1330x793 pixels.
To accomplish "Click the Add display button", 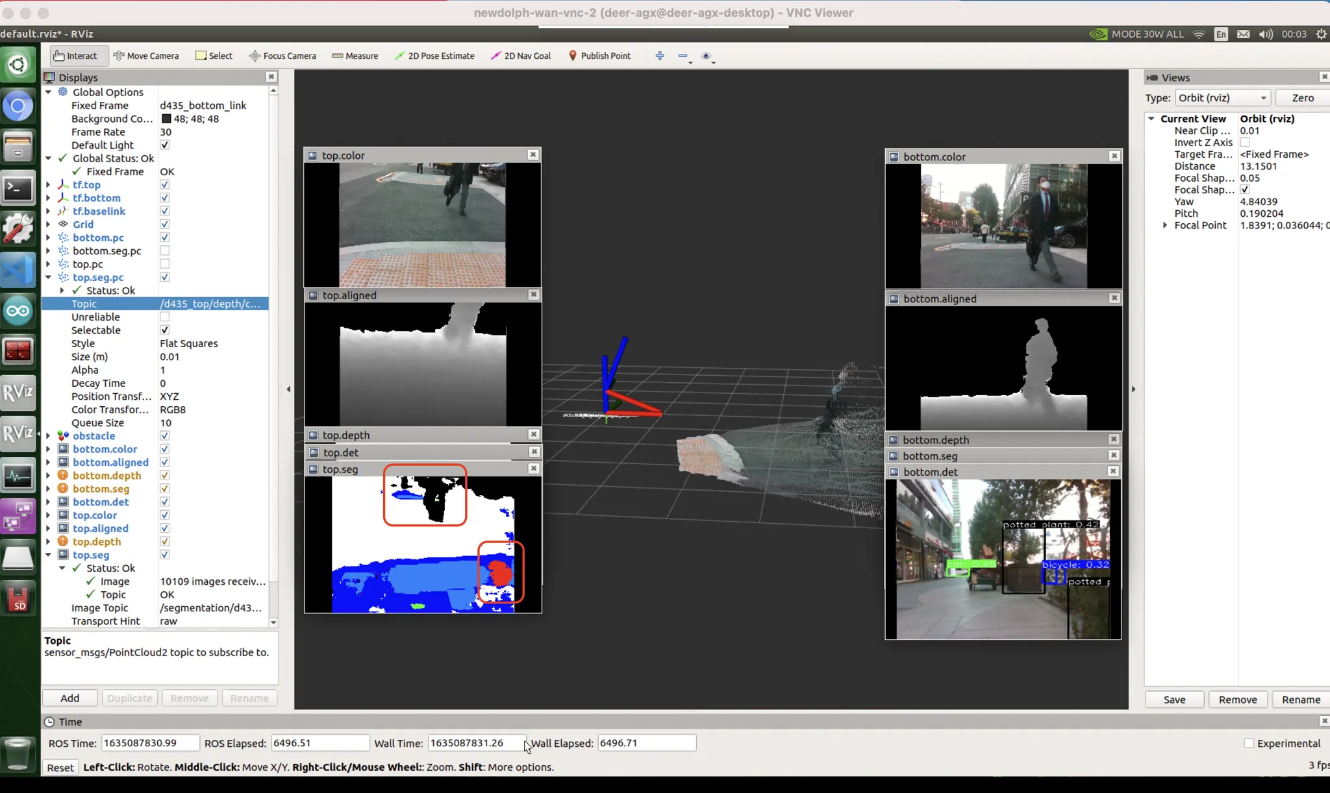I will coord(69,698).
